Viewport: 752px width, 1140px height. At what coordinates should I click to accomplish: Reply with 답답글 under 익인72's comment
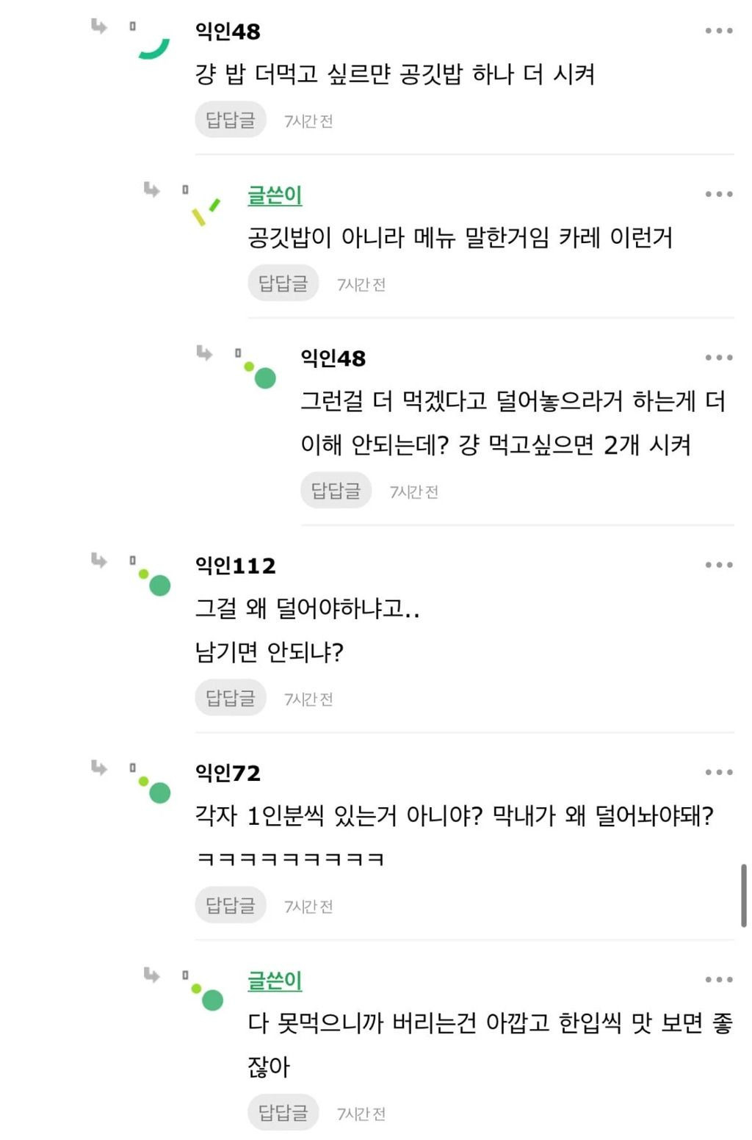coord(231,905)
